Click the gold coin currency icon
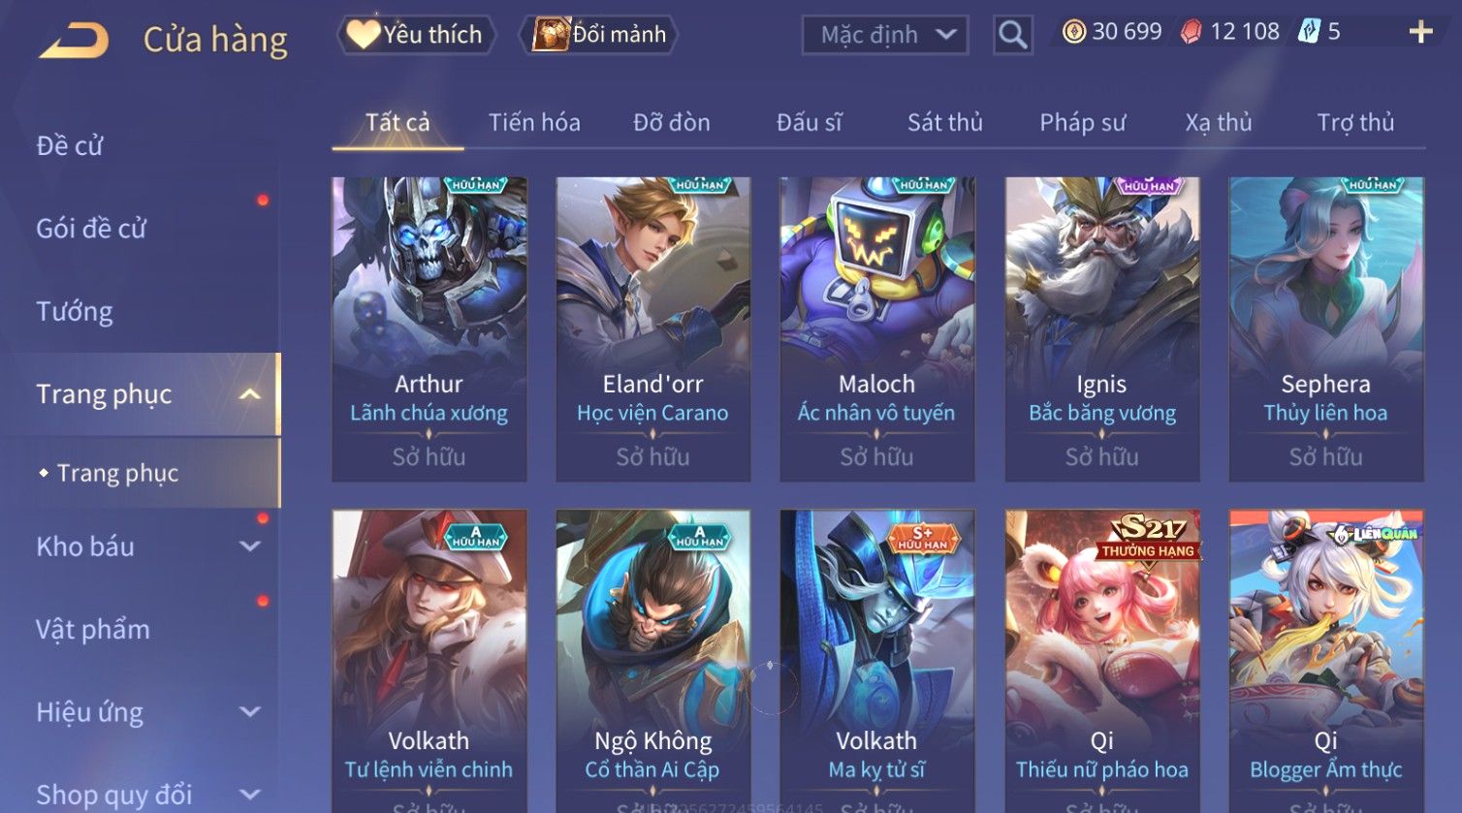The image size is (1462, 813). point(1073,32)
